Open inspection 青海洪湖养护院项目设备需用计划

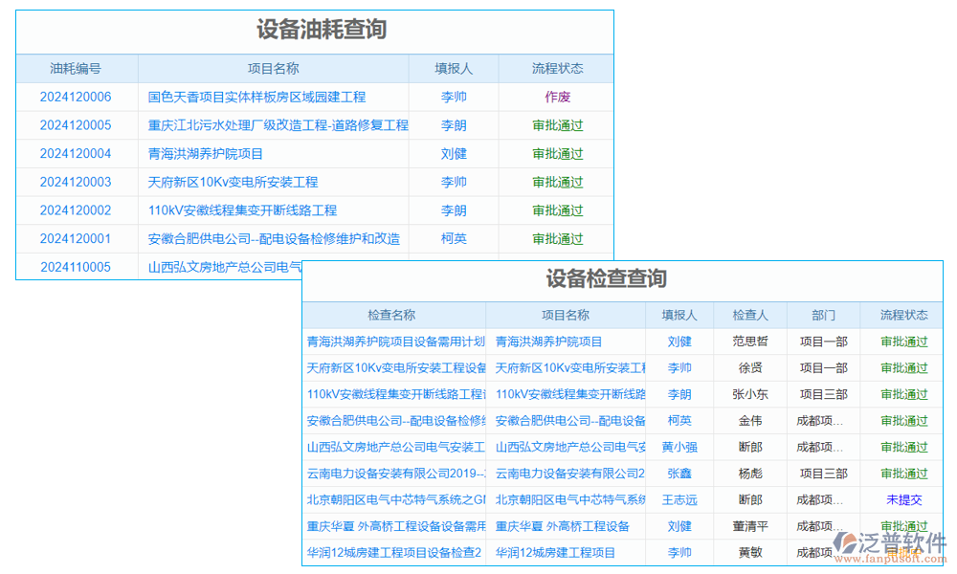click(x=390, y=341)
